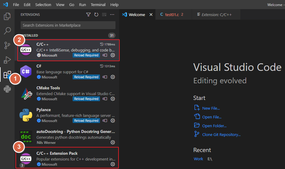
Task: Click the Nils Werner publisher name
Action: 46,143
